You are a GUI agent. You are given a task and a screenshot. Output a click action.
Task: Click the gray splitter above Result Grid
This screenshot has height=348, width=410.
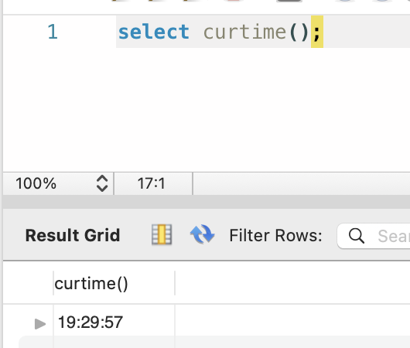207,202
